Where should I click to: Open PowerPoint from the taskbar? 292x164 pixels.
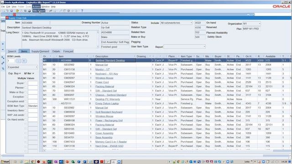67,162
